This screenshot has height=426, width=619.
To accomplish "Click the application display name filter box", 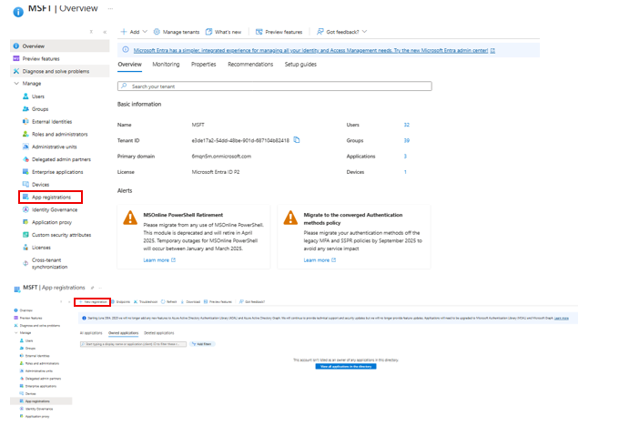I will pyautogui.click(x=133, y=344).
